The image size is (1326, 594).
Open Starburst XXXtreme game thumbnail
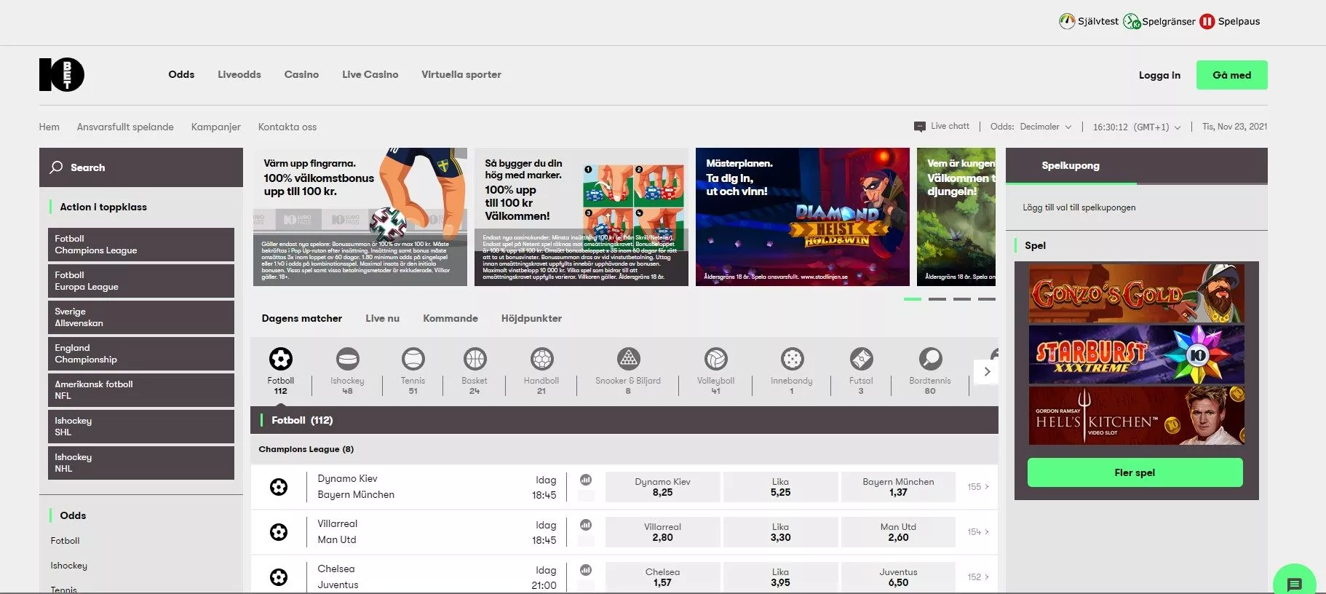(1136, 355)
